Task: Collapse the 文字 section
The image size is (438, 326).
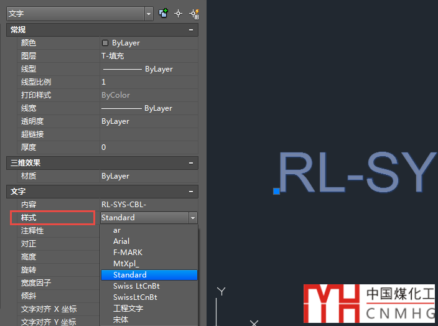Action: 191,192
